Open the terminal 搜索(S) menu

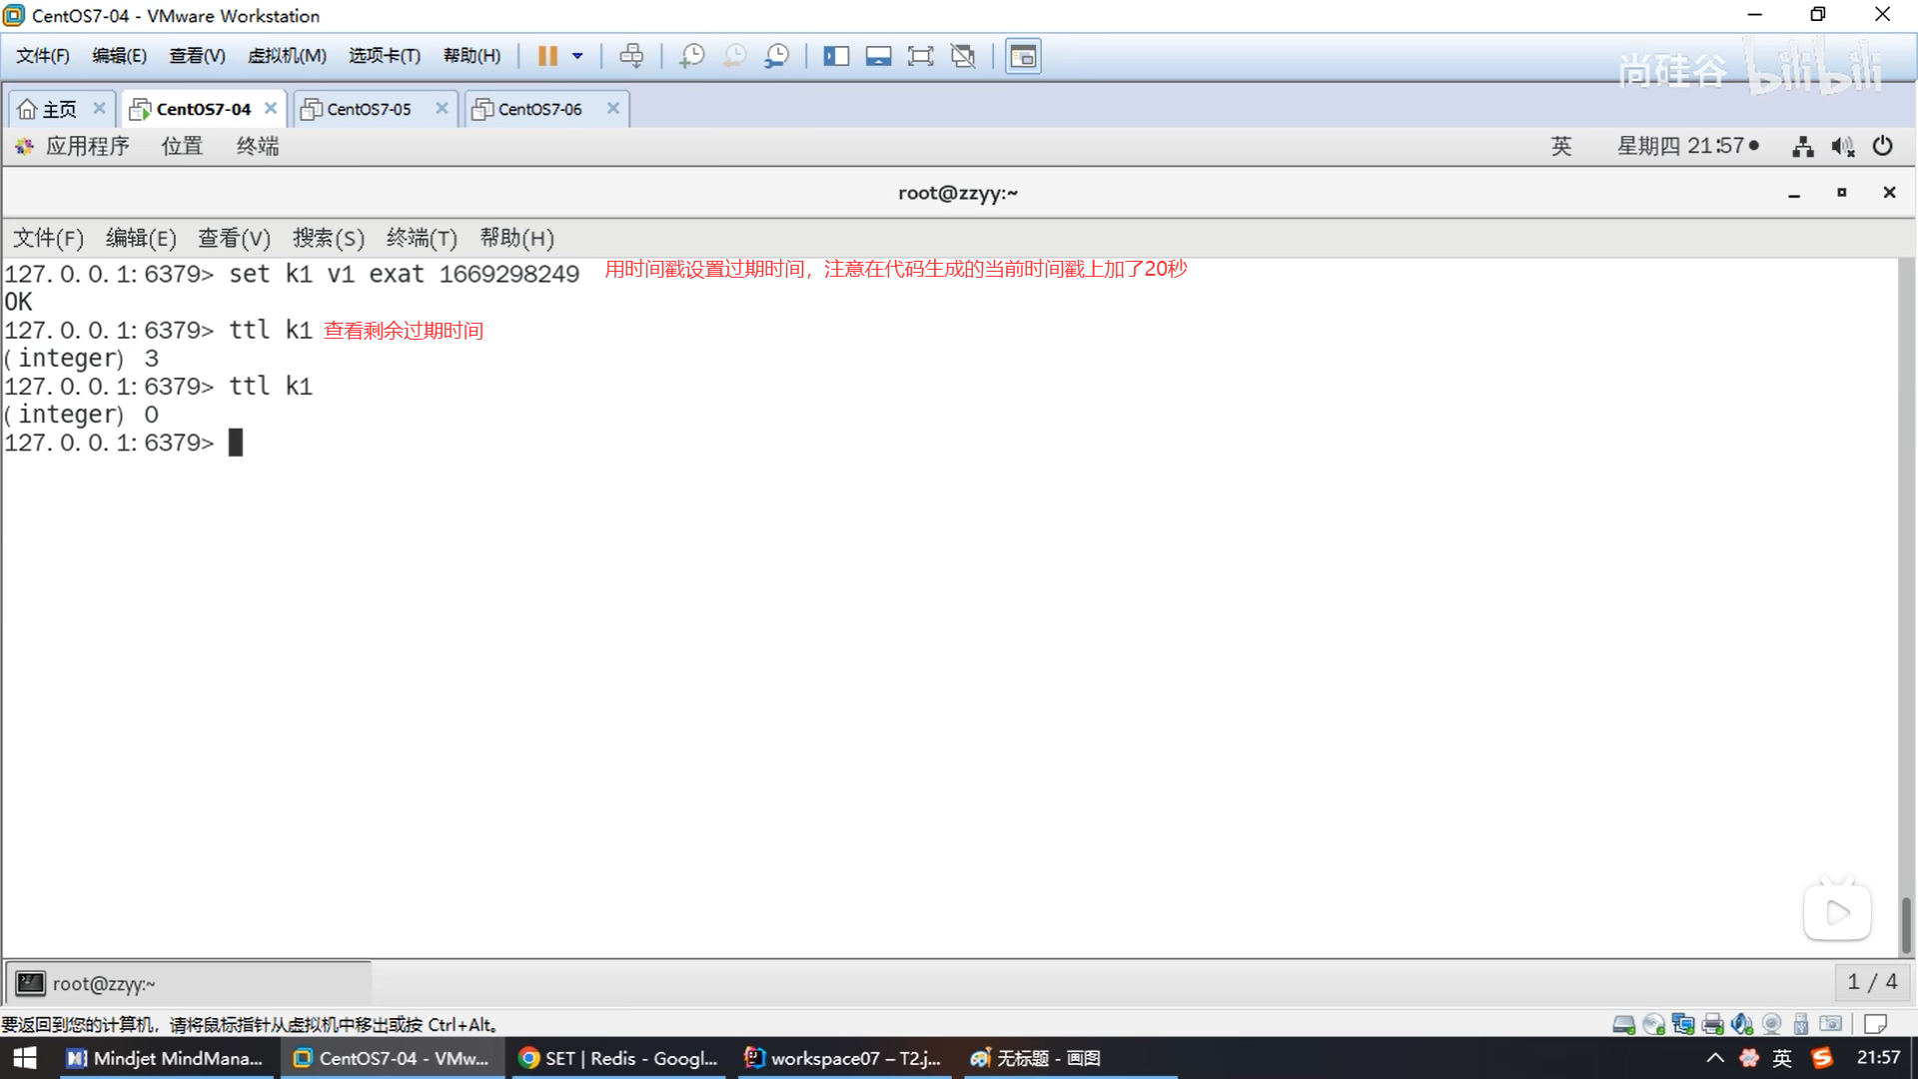click(328, 238)
